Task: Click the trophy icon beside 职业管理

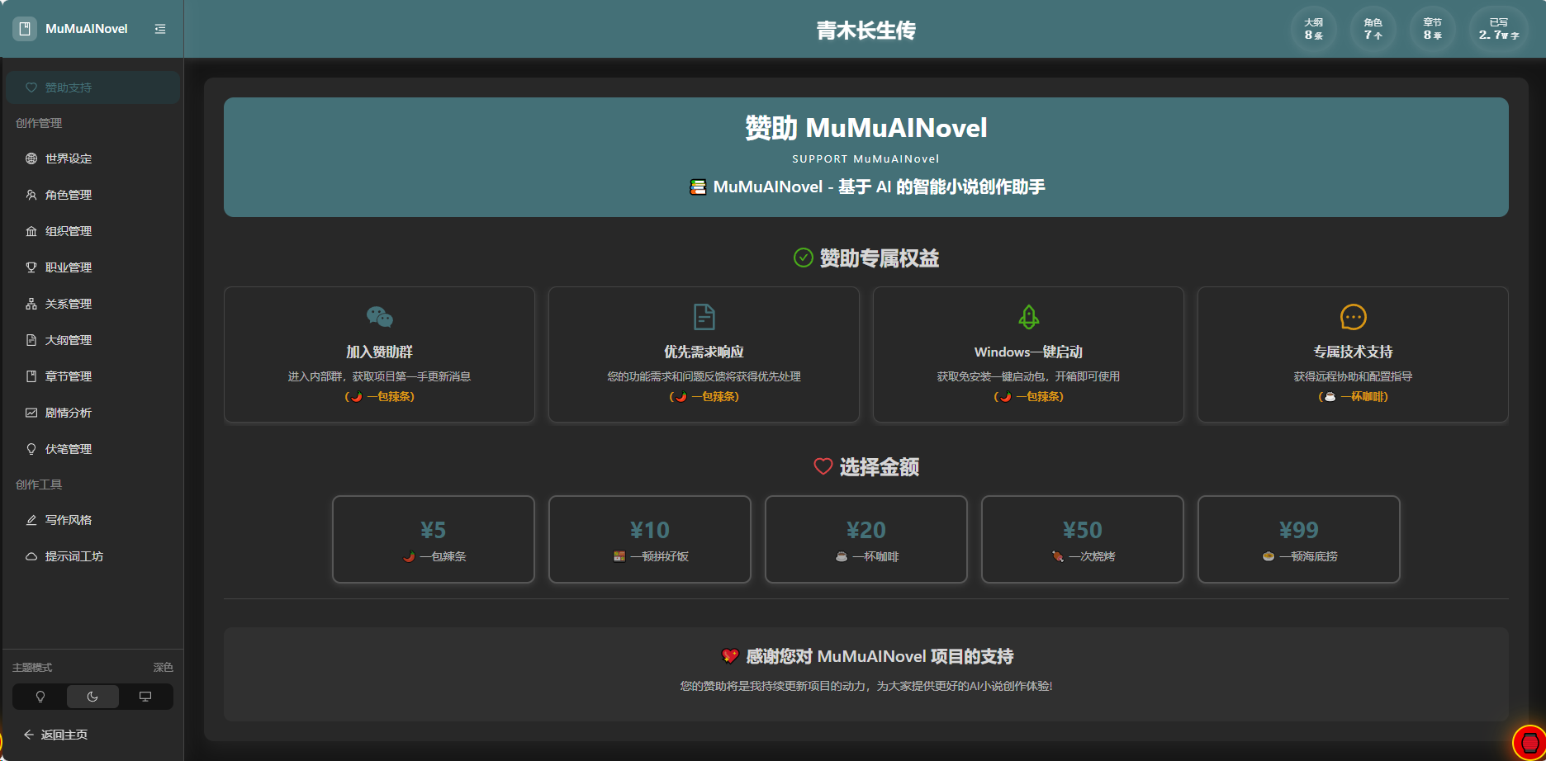Action: tap(31, 267)
